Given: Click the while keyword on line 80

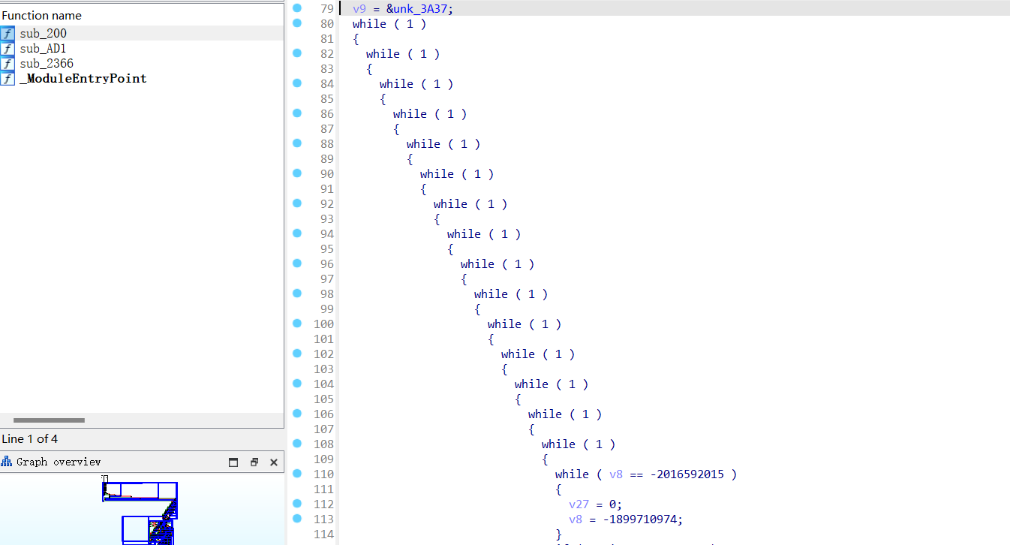Looking at the screenshot, I should click(369, 24).
